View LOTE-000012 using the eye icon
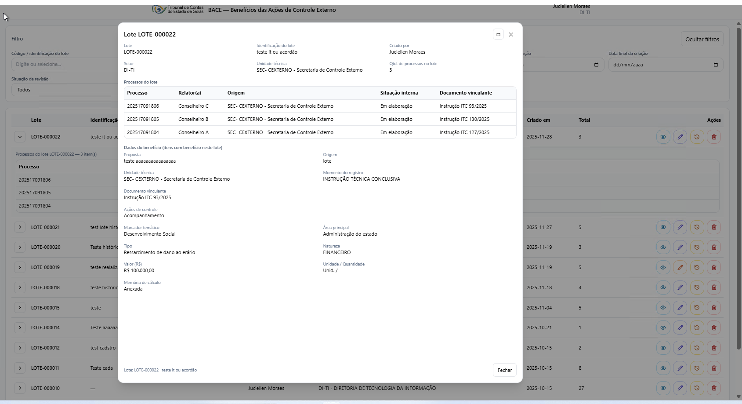This screenshot has height=404, width=742. point(663,348)
